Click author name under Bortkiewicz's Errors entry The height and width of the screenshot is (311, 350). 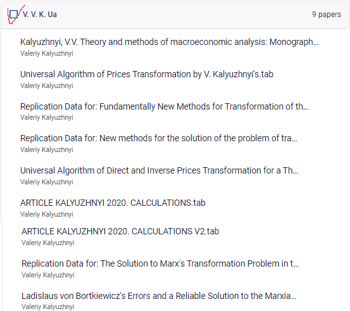click(x=47, y=307)
